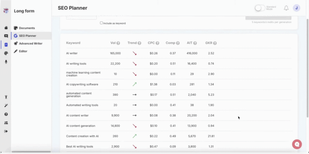This screenshot has height=154, width=309.
Task: Select the 'AI copywriting software' keyword
Action: click(x=82, y=84)
